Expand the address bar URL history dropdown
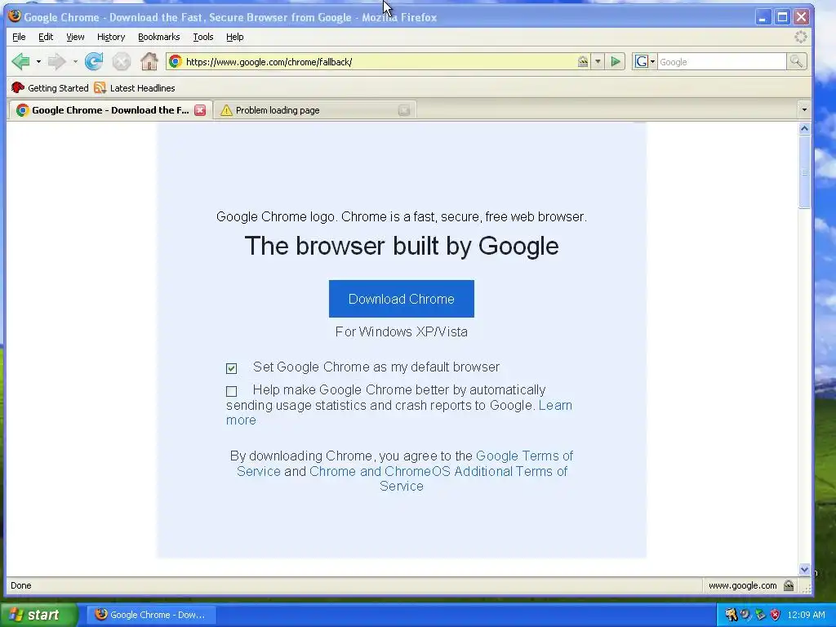 (598, 62)
